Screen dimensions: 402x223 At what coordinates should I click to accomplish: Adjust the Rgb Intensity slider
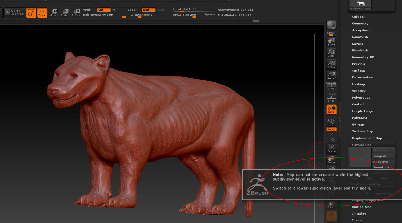(104, 15)
